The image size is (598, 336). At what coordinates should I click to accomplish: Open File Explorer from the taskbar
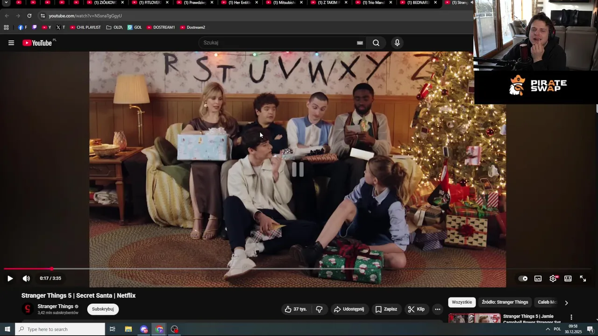(128, 329)
